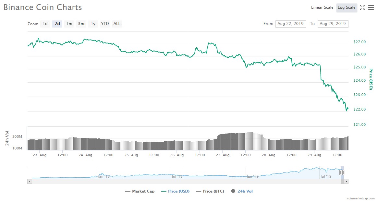The width and height of the screenshot is (378, 201).
Task: Toggle Market Cap series in legend
Action: (x=140, y=191)
